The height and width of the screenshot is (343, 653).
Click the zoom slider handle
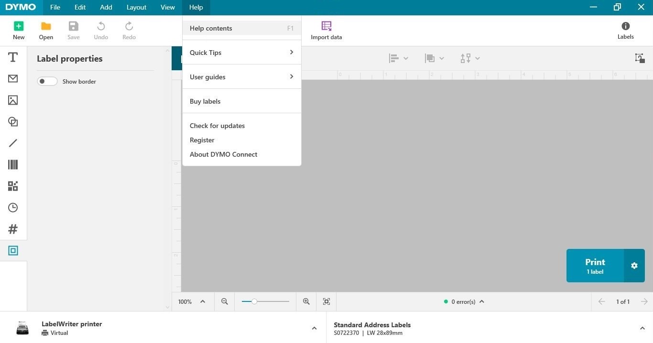(x=254, y=301)
